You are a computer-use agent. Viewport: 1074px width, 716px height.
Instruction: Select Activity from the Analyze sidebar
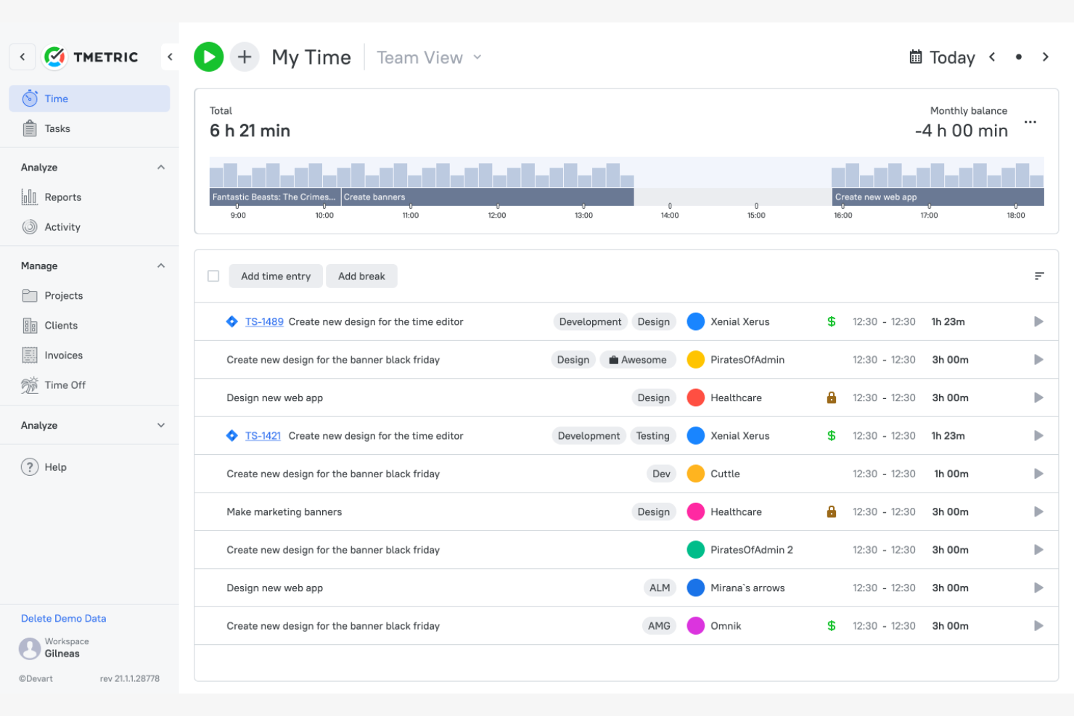pyautogui.click(x=62, y=226)
